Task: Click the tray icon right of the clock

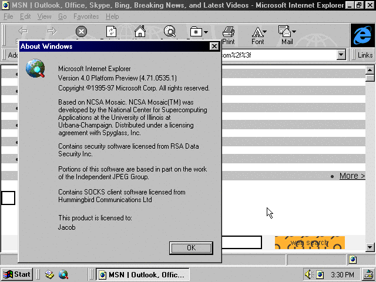Action: point(369,275)
